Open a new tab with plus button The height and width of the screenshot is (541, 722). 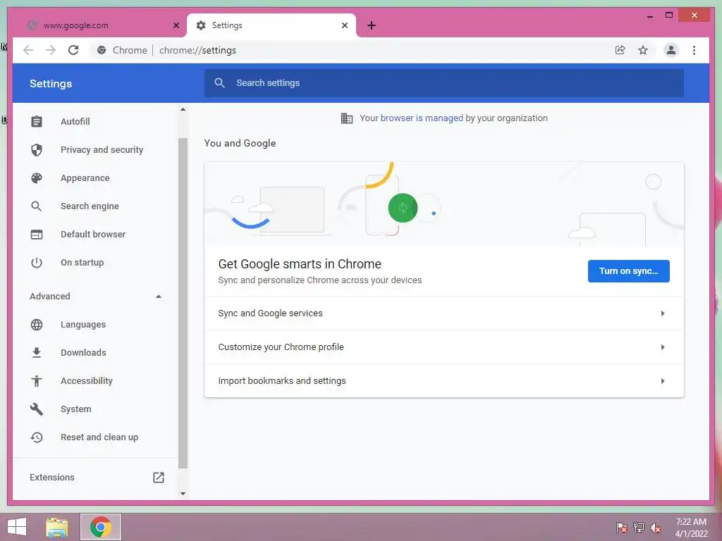372,25
